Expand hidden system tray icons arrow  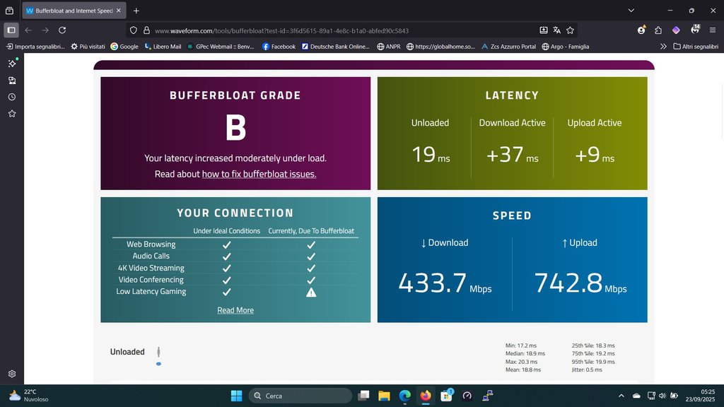click(621, 396)
